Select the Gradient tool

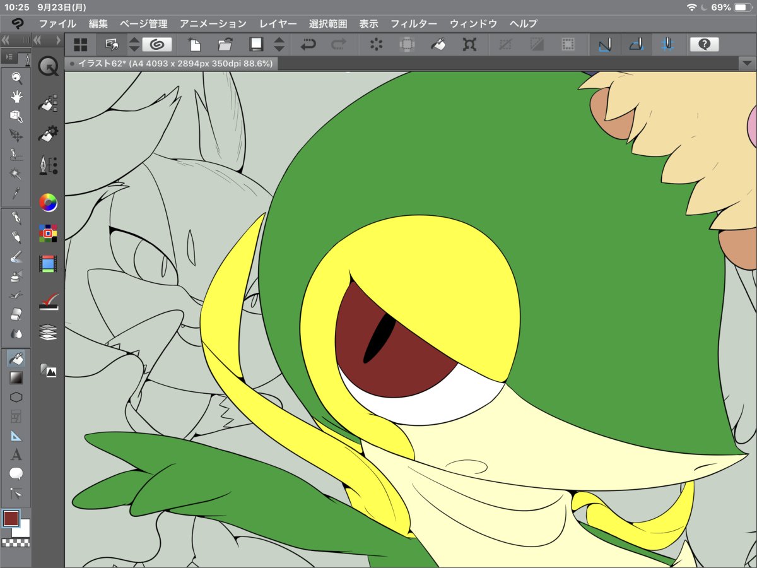click(16, 378)
